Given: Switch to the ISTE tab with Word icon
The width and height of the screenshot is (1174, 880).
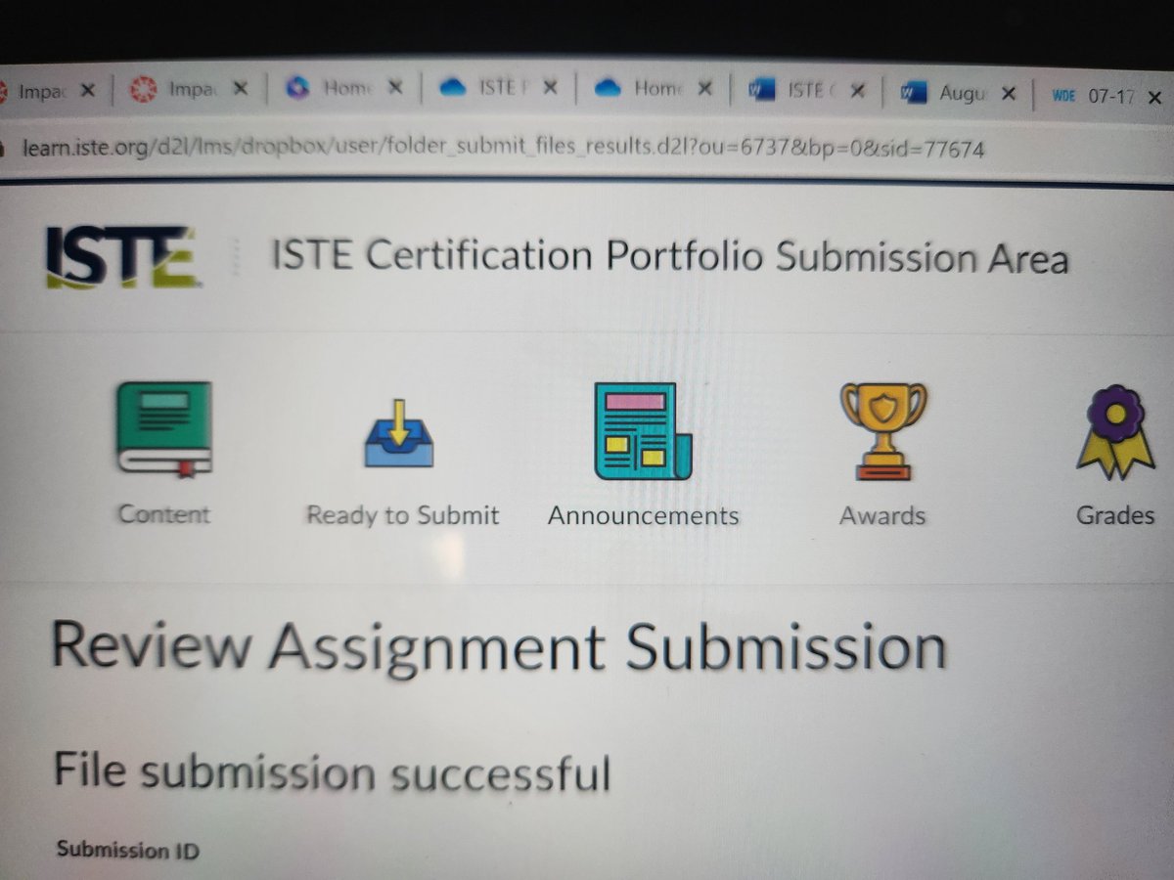Looking at the screenshot, I should tap(792, 91).
